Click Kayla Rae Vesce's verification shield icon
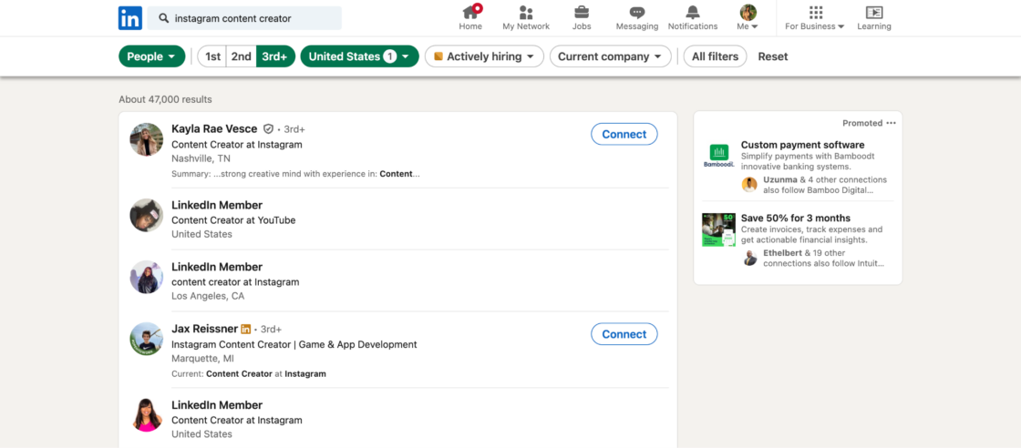 point(268,128)
